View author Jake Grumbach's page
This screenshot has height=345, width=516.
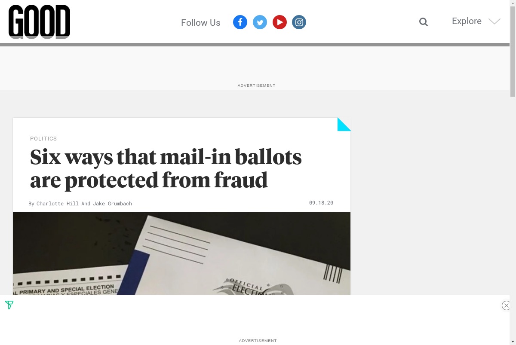tap(112, 204)
